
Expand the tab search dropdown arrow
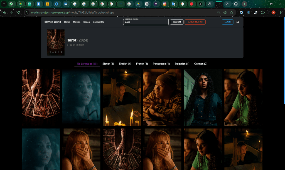[4, 4]
